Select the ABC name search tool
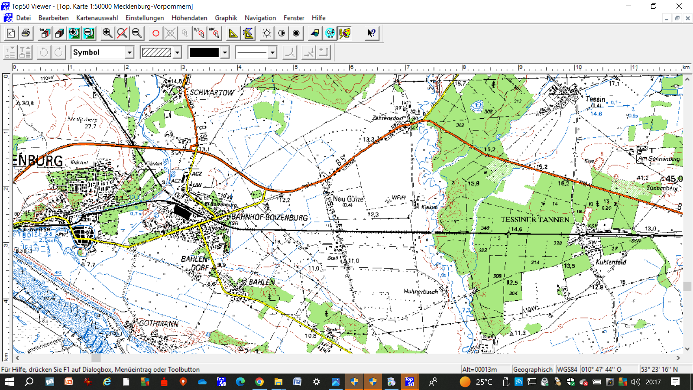This screenshot has height=390, width=693. coord(214,33)
